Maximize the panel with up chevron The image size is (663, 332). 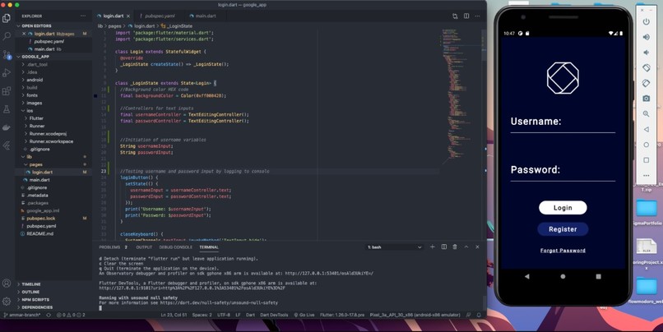466,247
